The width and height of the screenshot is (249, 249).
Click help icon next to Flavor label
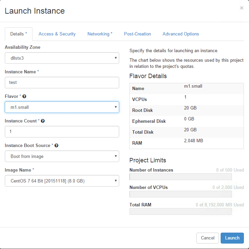click(x=24, y=97)
